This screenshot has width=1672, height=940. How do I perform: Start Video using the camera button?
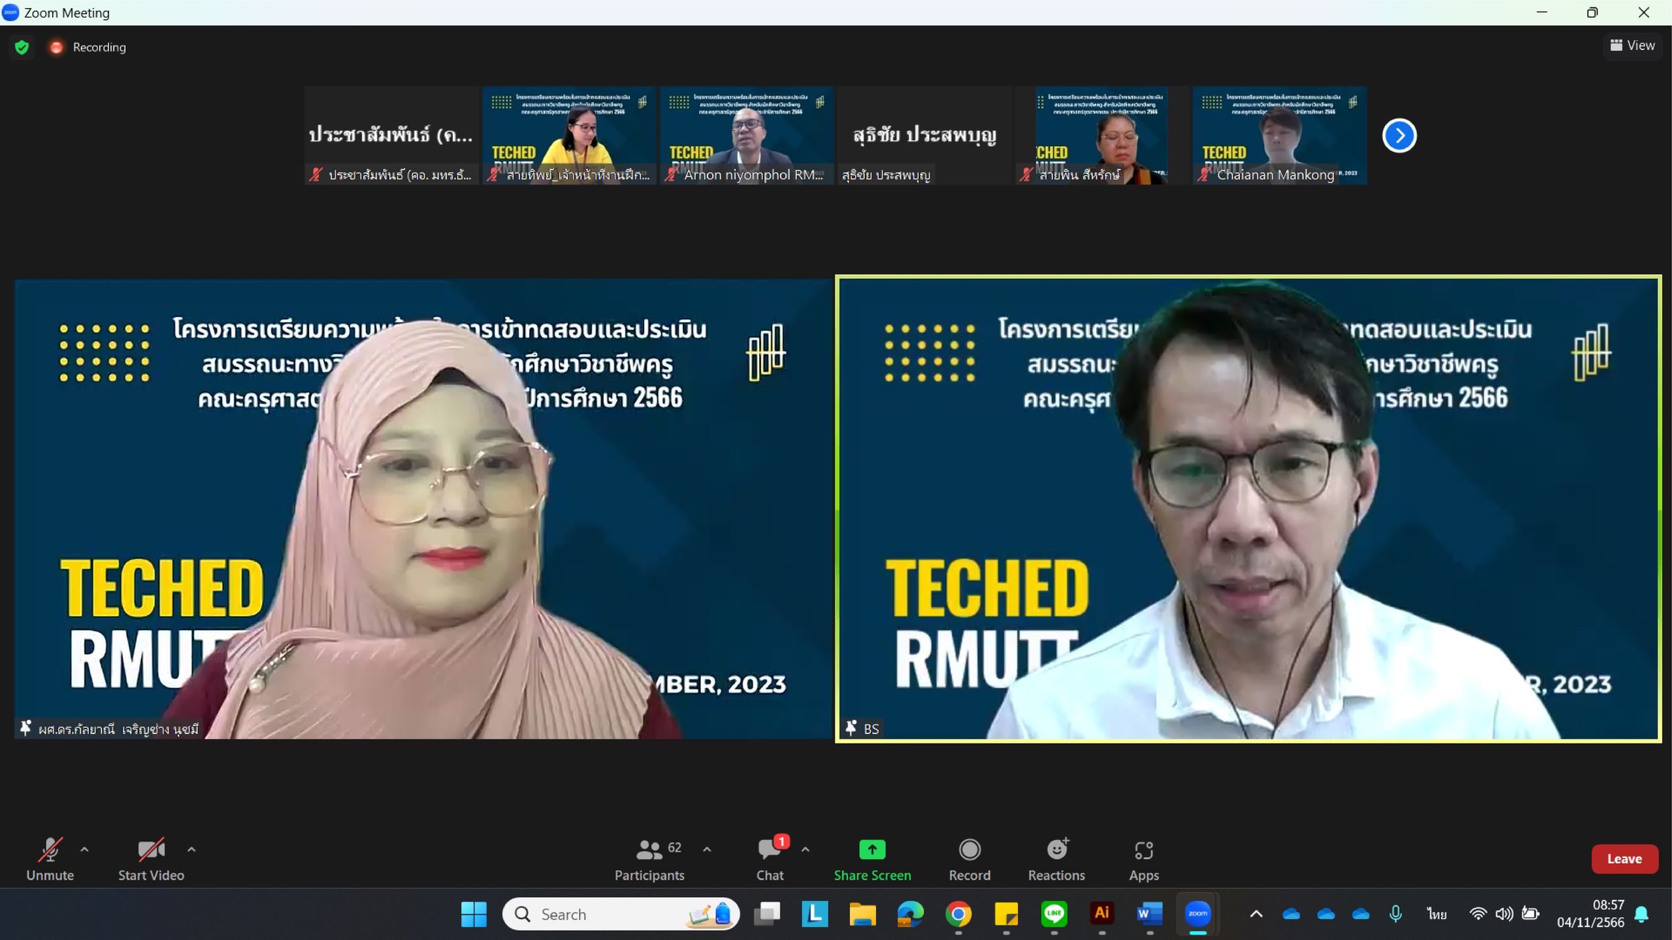click(x=151, y=860)
